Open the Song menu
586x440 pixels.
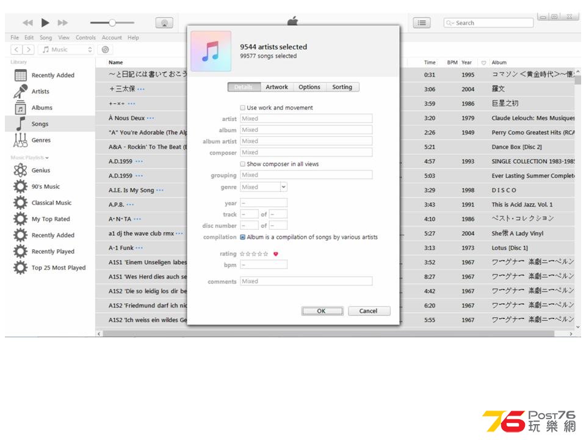pos(46,37)
